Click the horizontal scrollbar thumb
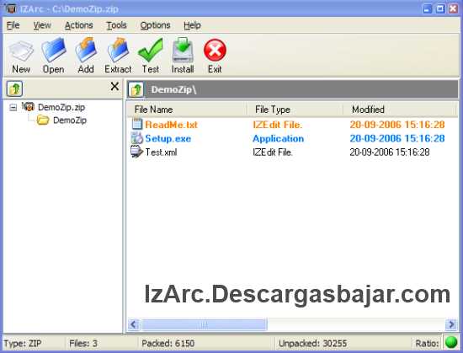 pyautogui.click(x=204, y=324)
